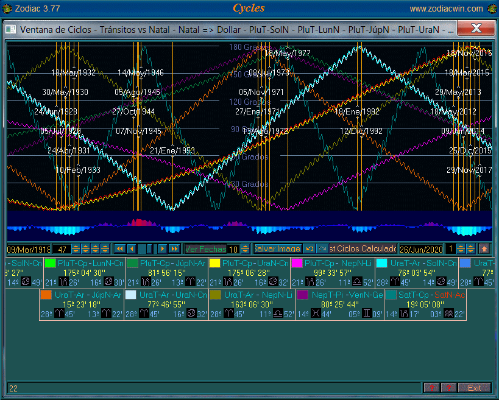Screen dimensions: 499x400
Task: Click the Pisces glyph in the NepT-Pi VenN-Ge cell
Action: point(316,314)
